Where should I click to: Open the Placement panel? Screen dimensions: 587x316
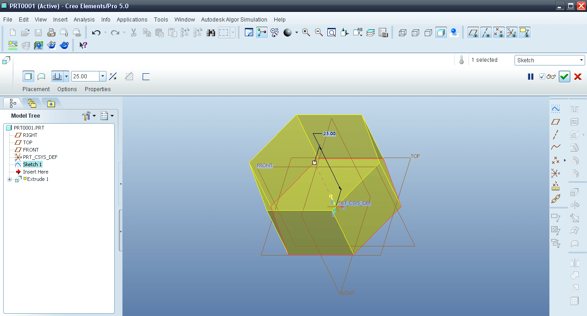36,89
